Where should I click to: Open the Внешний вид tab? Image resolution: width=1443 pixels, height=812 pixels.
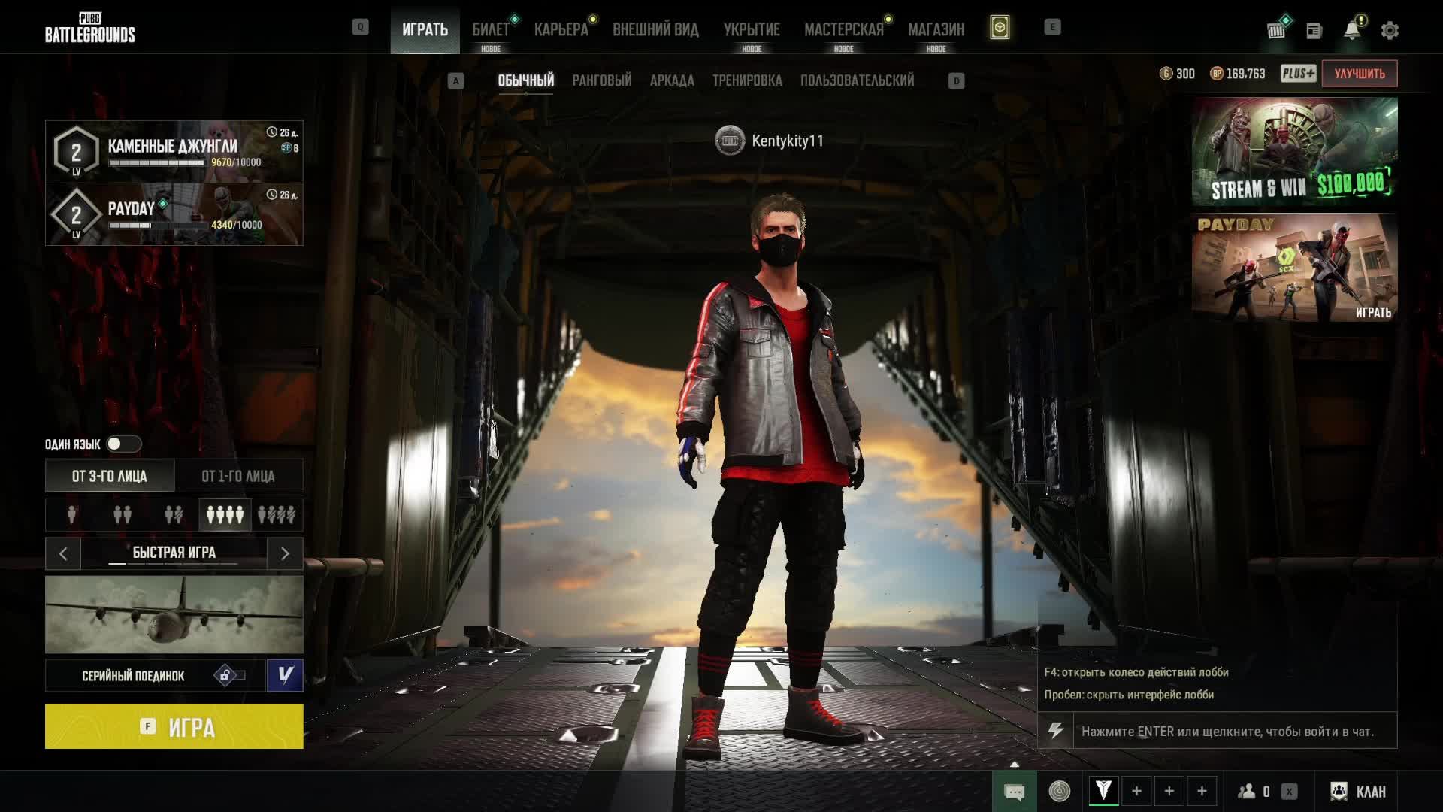click(x=655, y=29)
